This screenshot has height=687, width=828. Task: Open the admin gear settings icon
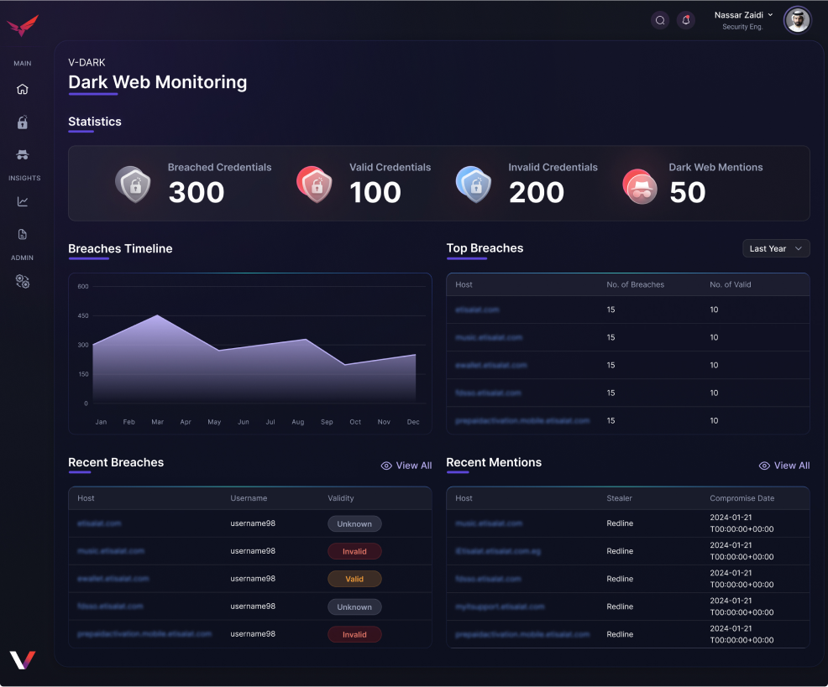pyautogui.click(x=23, y=282)
